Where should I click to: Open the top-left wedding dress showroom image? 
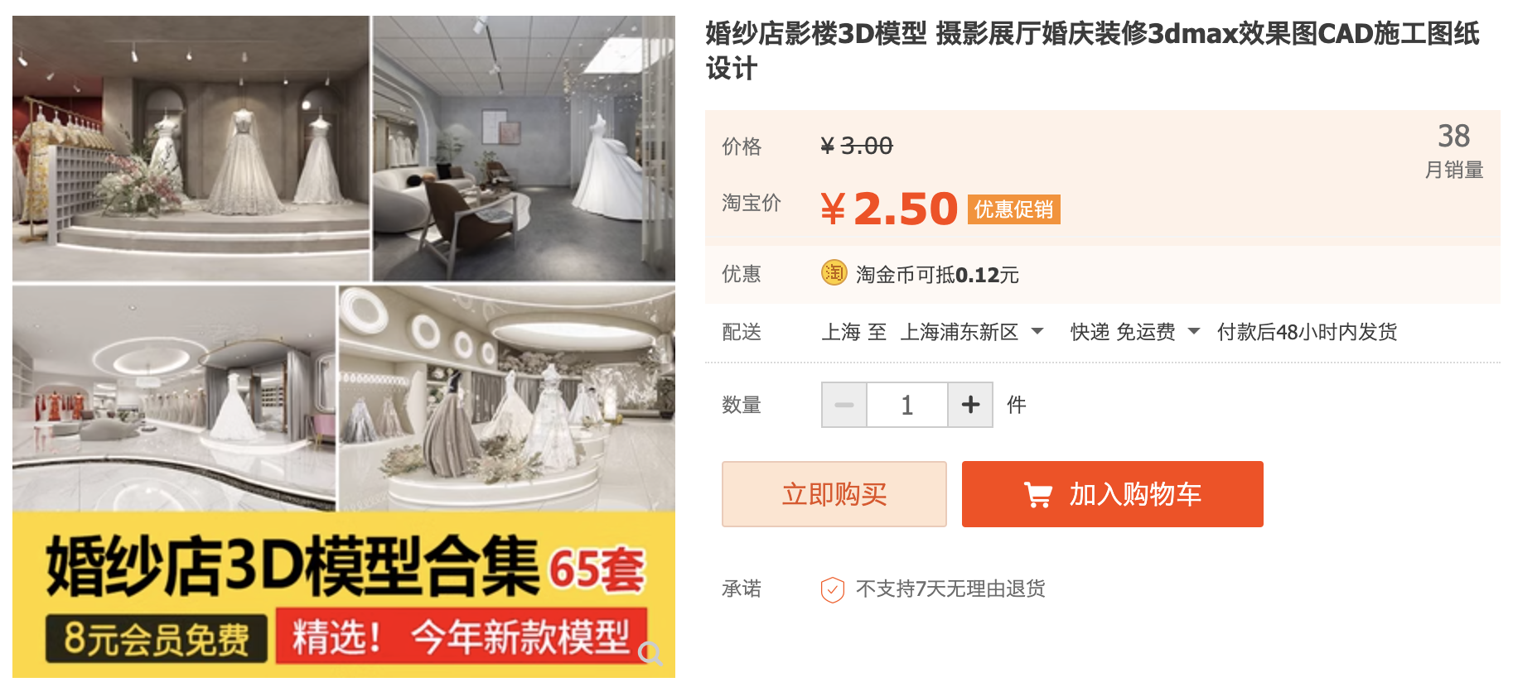click(191, 149)
